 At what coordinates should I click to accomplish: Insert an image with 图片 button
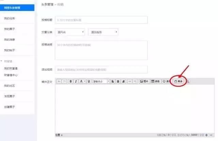point(144,81)
